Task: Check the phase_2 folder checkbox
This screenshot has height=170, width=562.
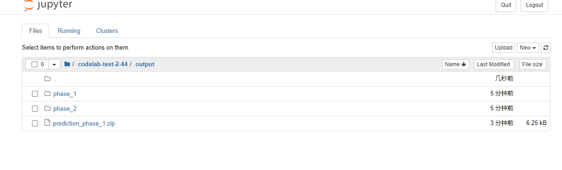Action: pos(35,109)
